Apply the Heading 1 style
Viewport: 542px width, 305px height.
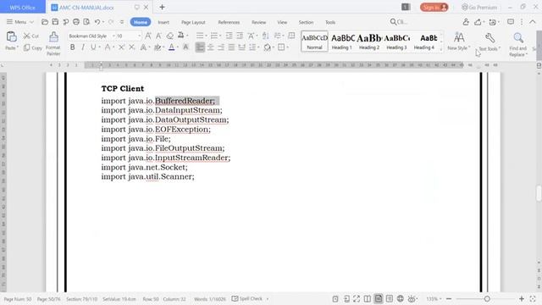(x=342, y=42)
